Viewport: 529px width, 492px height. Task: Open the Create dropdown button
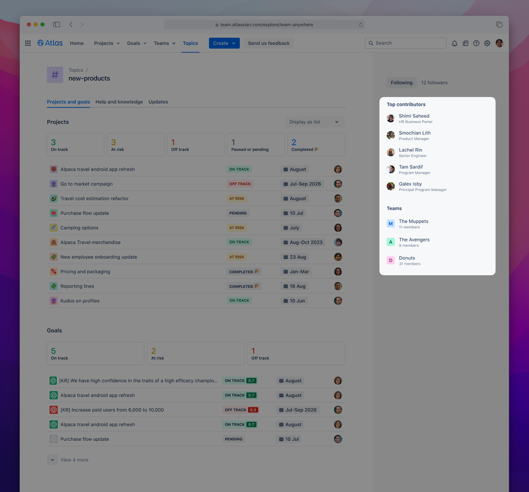click(x=224, y=43)
